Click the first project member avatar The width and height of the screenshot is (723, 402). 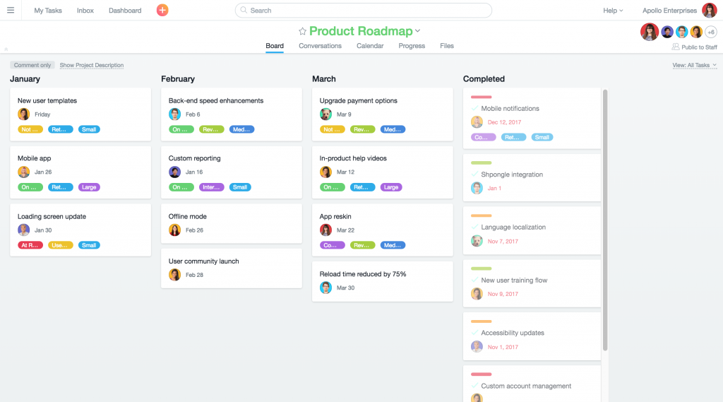[650, 32]
